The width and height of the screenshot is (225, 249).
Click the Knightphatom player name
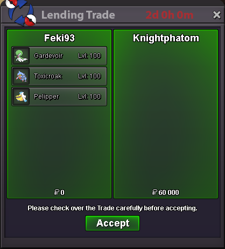[x=166, y=38]
